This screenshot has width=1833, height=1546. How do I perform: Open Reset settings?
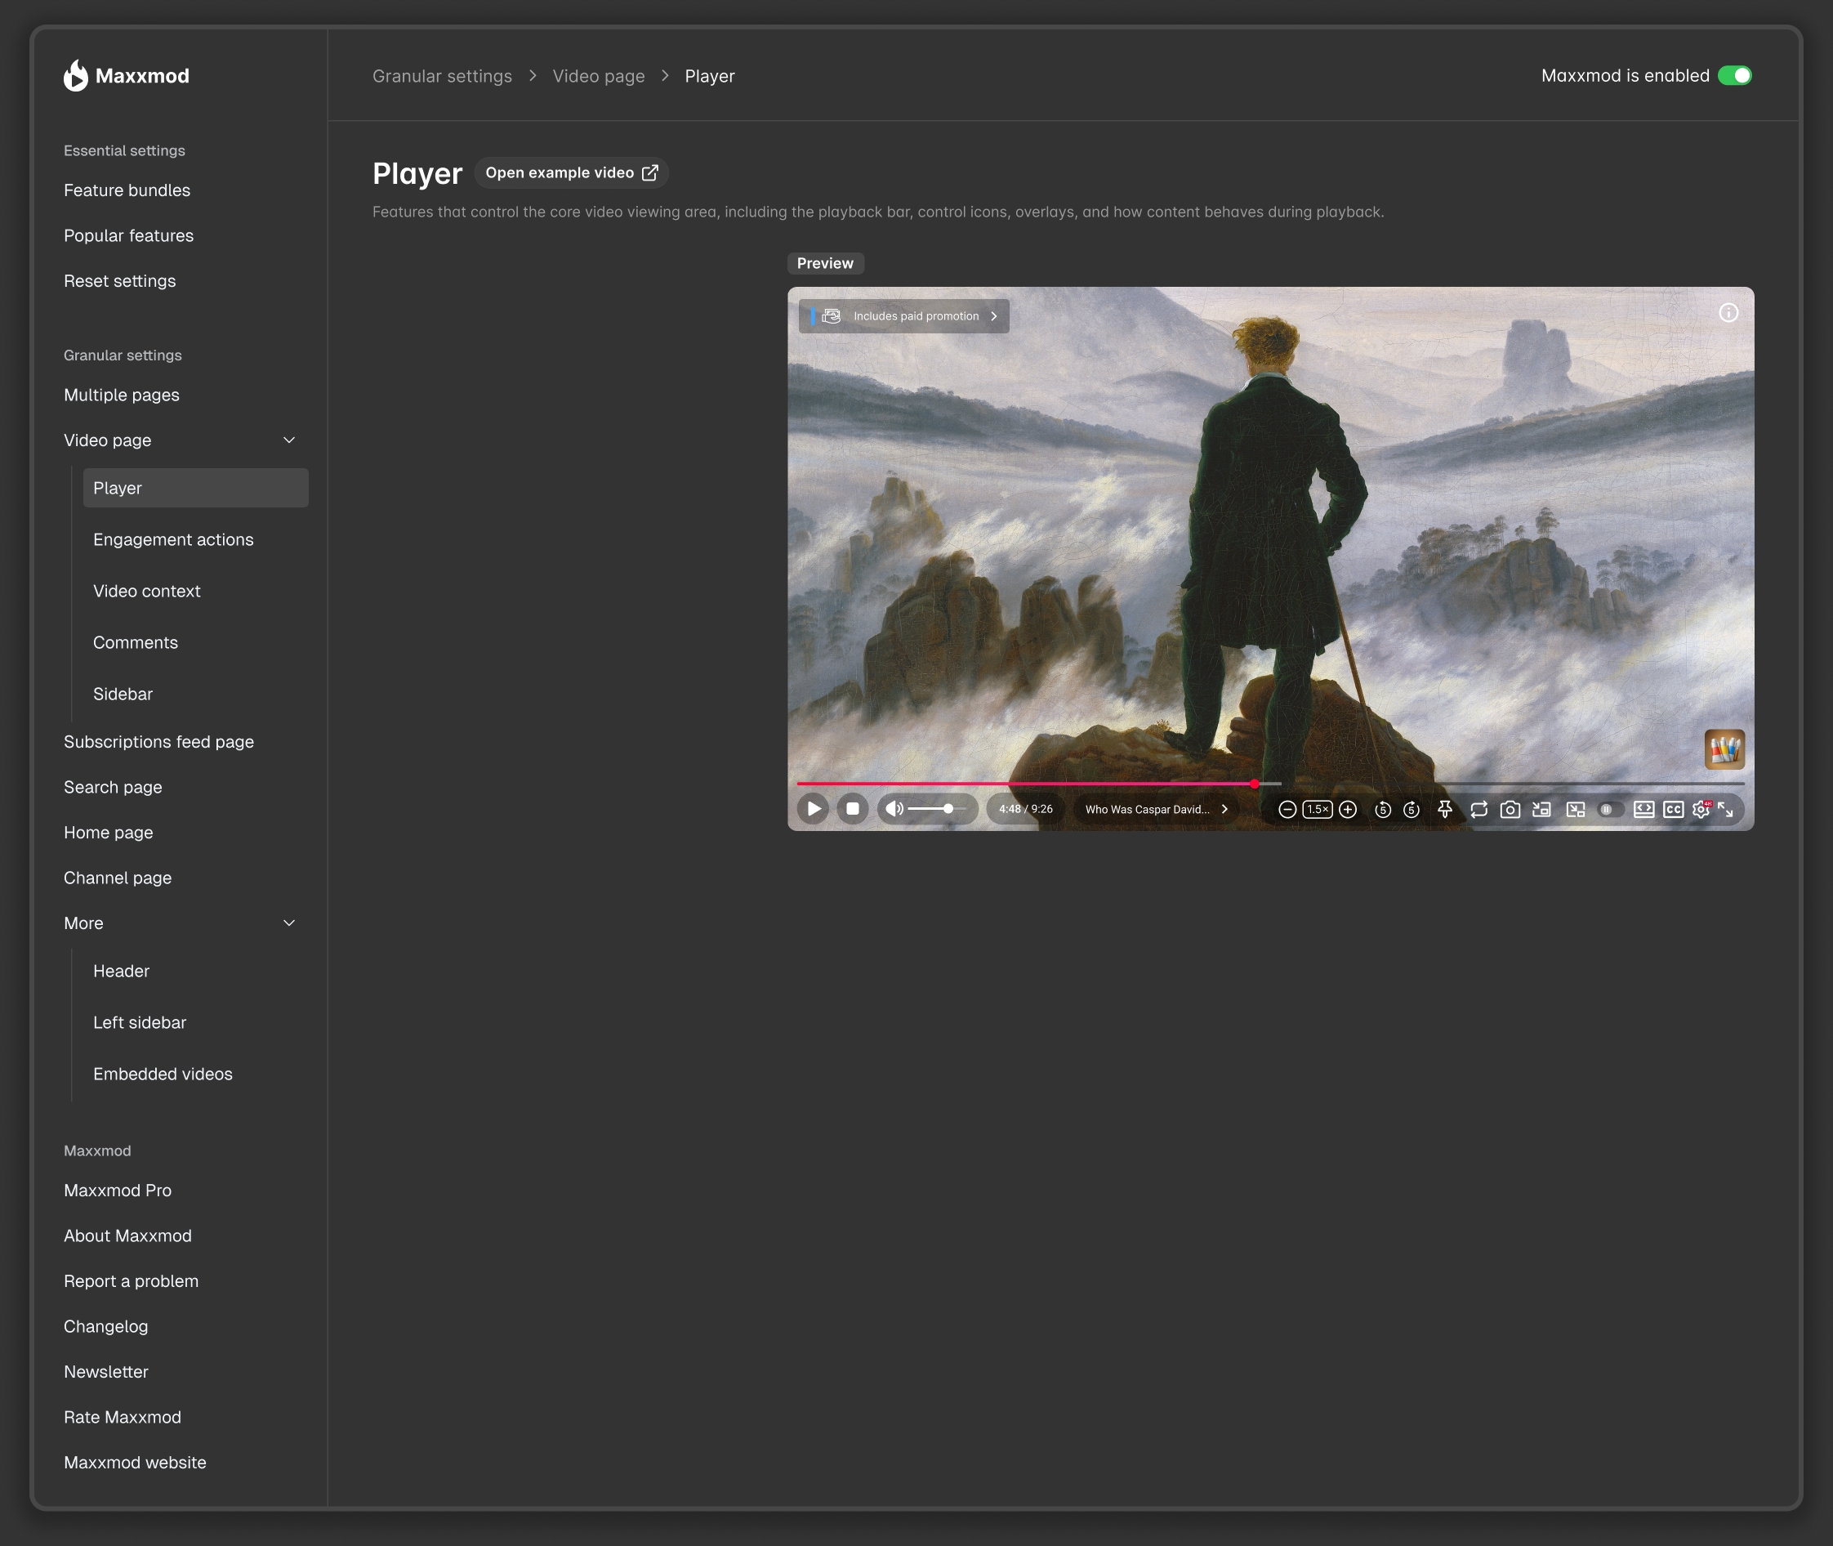120,281
